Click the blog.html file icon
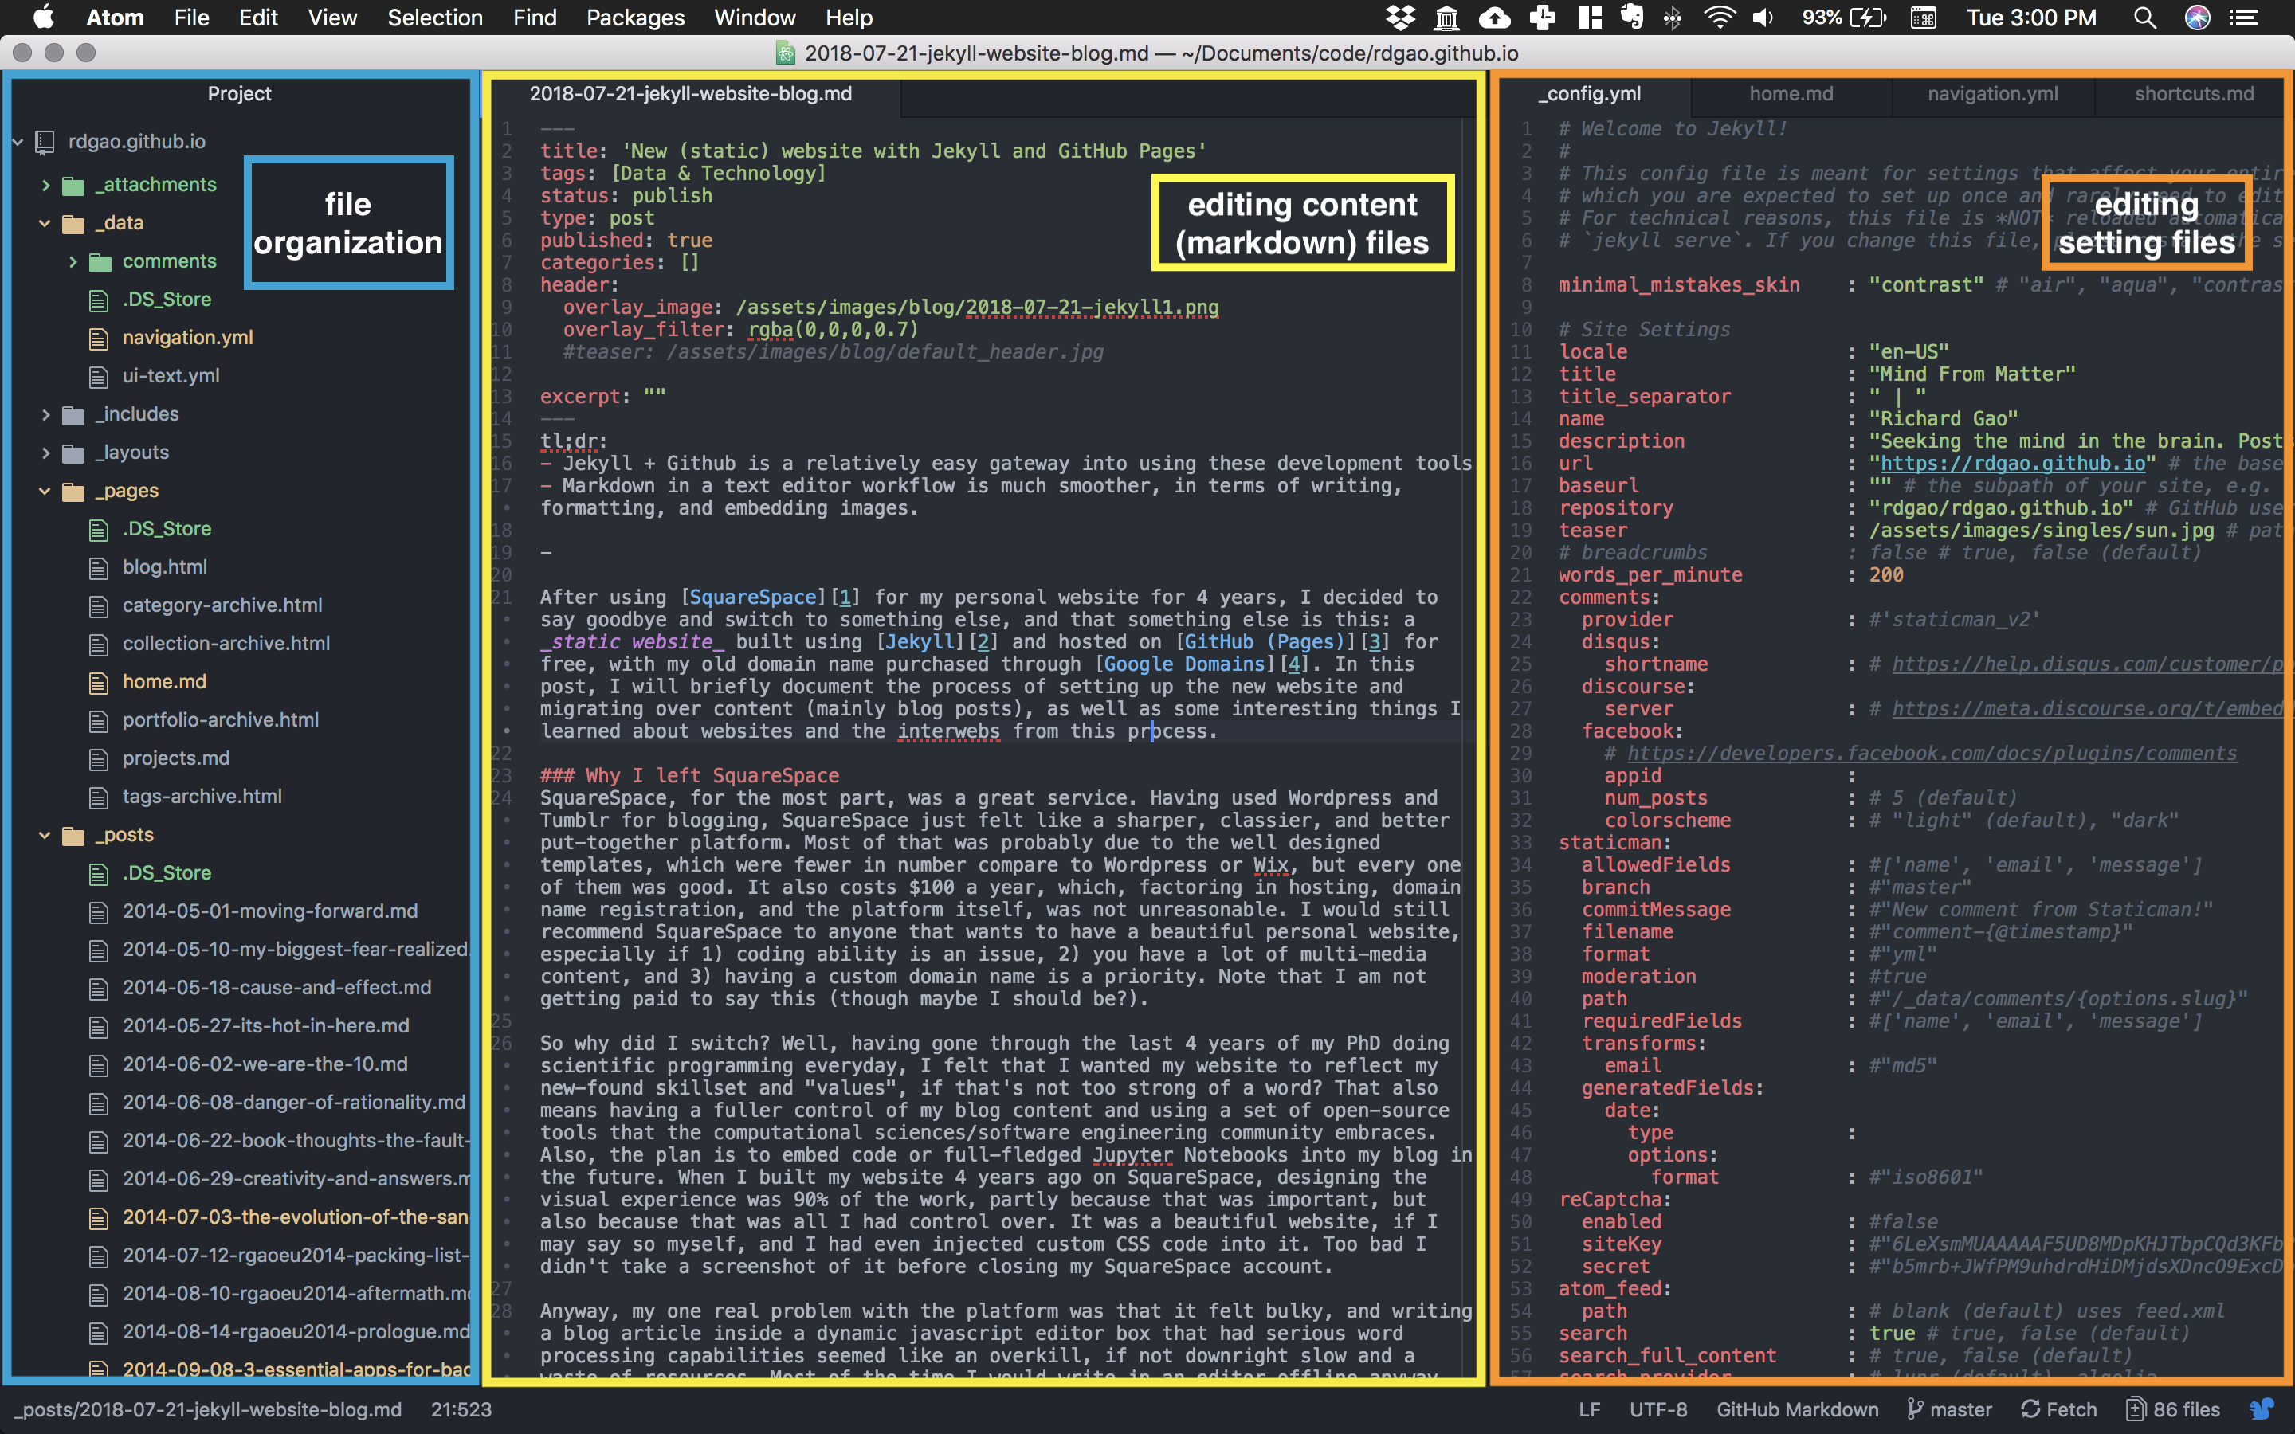Image resolution: width=2295 pixels, height=1434 pixels. 99,567
